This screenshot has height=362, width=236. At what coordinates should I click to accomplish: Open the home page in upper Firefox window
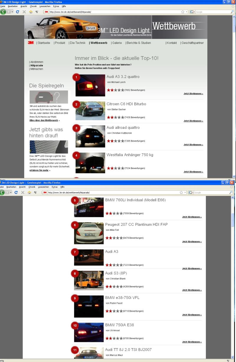[x=30, y=12]
